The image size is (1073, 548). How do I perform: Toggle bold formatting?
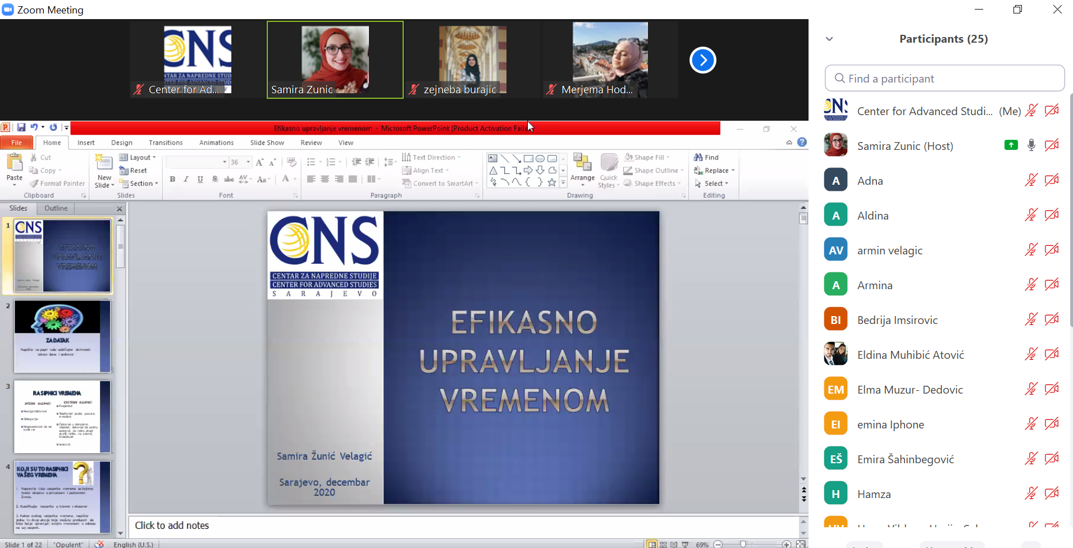coord(172,179)
